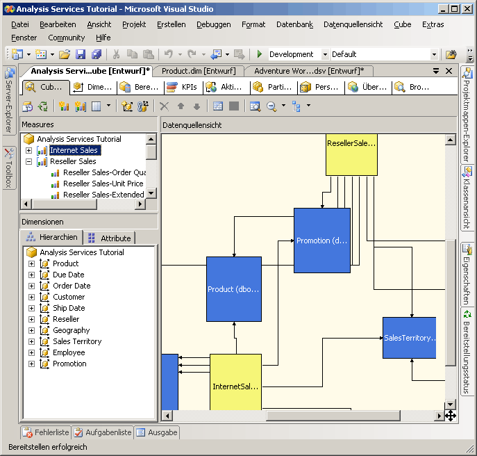Switch to the Product.dim [Entwurf] tab
477x456 pixels.
[199, 71]
